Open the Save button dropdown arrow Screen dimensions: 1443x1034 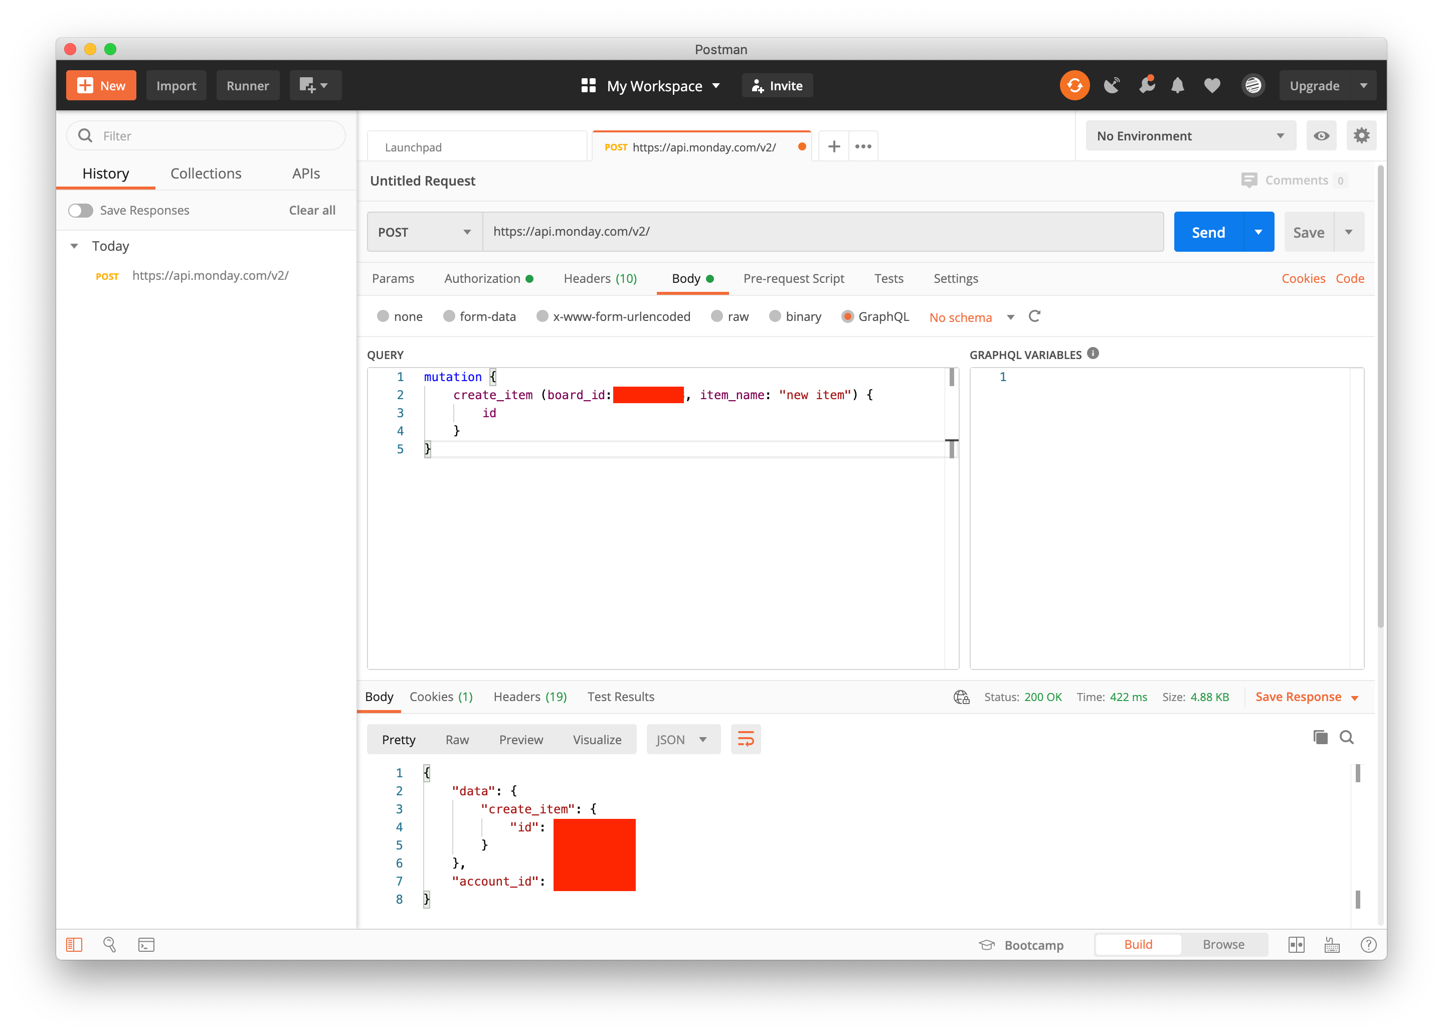tap(1348, 232)
